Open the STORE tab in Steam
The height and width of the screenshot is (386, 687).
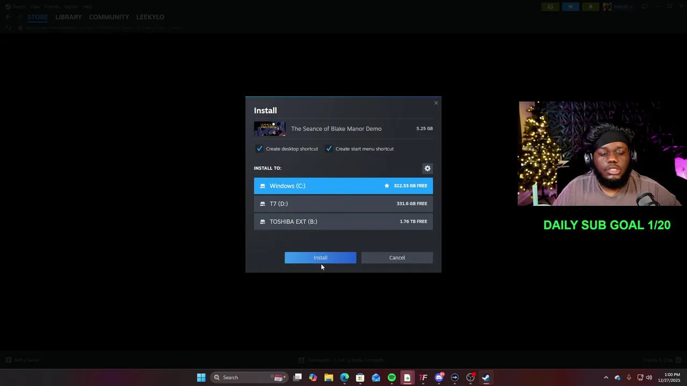point(38,17)
